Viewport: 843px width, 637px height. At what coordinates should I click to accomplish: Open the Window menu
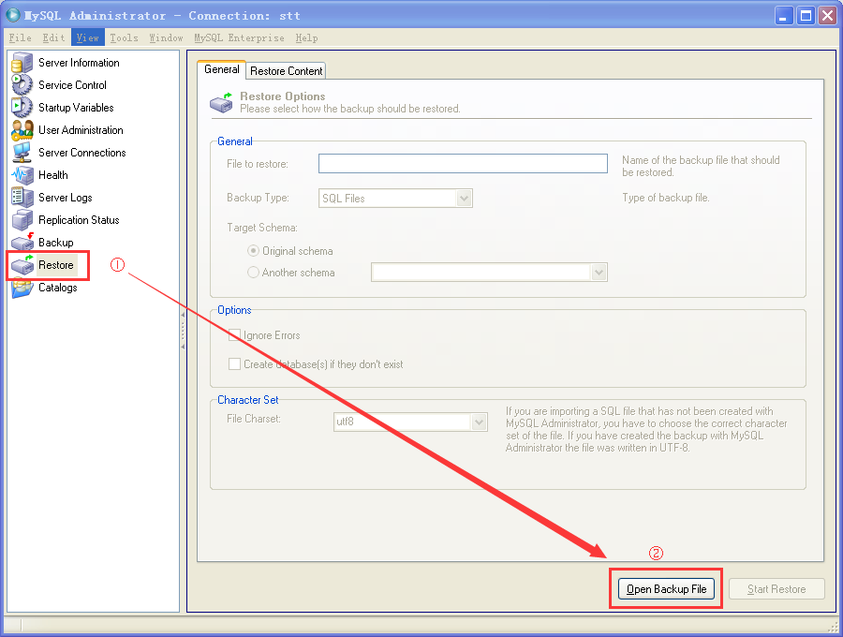166,37
